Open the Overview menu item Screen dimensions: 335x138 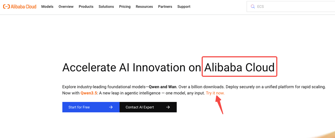66,7
